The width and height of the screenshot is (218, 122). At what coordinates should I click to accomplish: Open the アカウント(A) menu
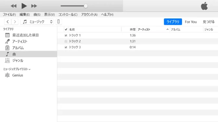[89, 15]
